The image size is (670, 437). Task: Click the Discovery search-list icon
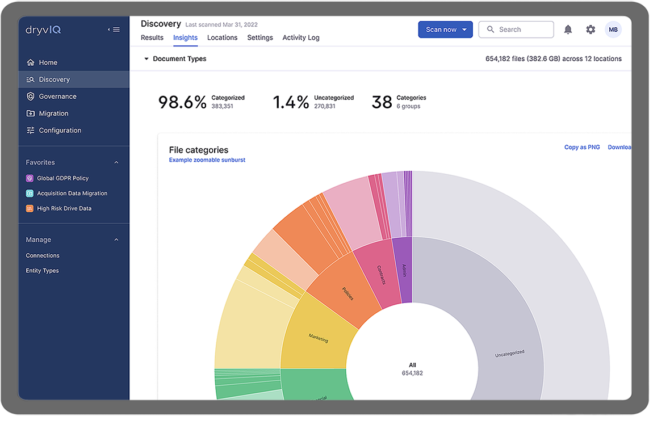30,79
